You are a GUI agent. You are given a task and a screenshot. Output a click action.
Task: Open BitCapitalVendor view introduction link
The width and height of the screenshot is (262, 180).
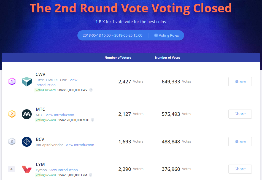[x=80, y=145]
